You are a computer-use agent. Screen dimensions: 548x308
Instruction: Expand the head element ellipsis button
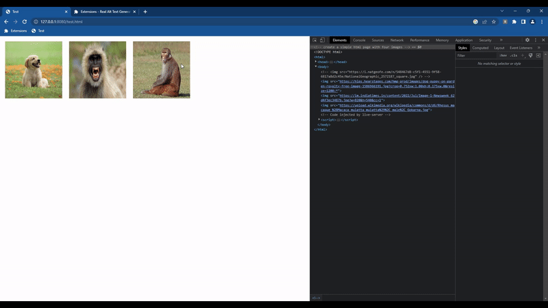[332, 62]
